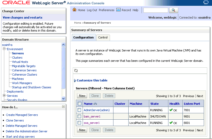Viewport: 212px width, 139px height.
Task: Expand Customize this table triangle
Action: [75, 81]
